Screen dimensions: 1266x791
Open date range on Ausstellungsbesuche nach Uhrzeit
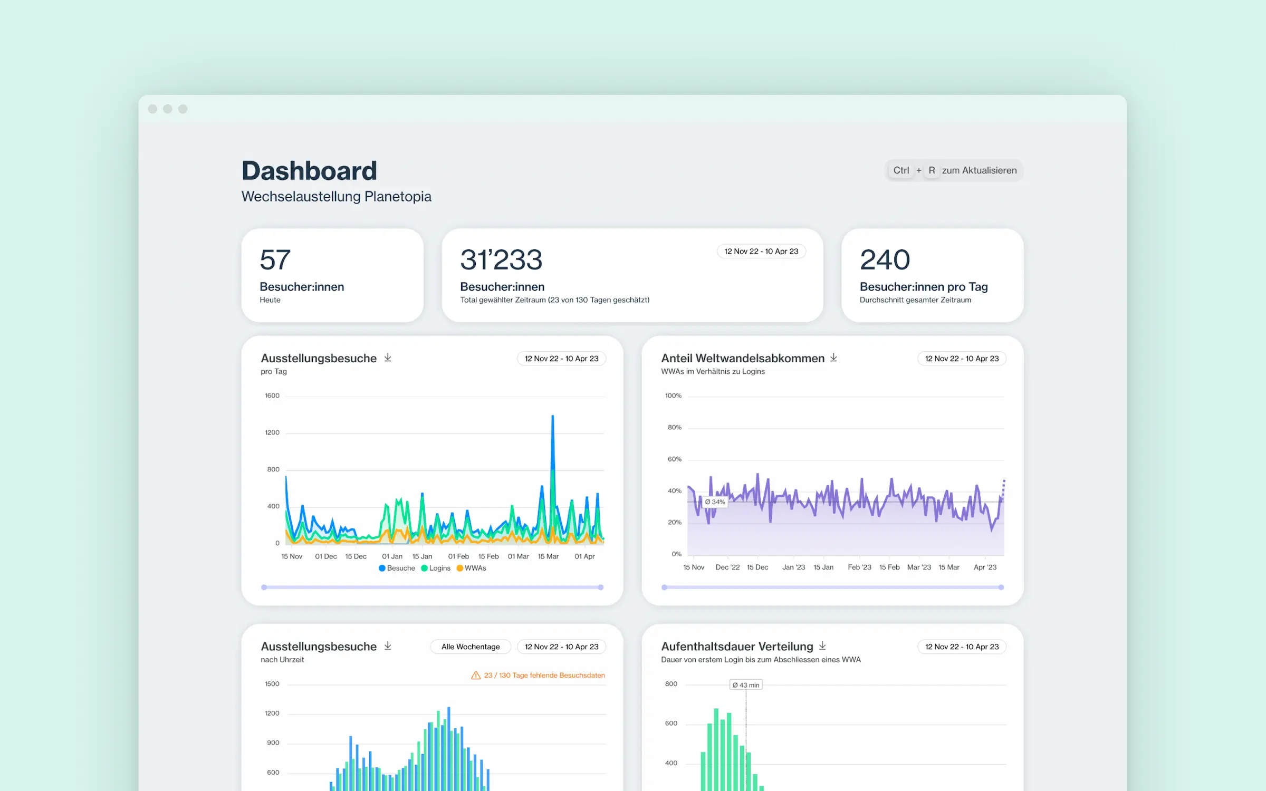[561, 647]
